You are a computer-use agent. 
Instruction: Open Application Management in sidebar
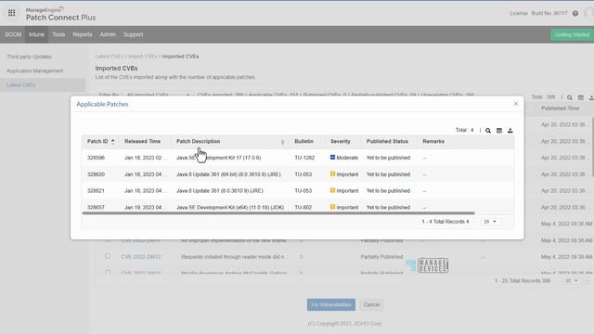pos(35,71)
